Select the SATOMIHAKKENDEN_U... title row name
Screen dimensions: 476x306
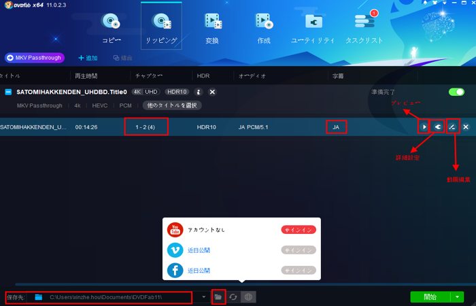[33, 127]
